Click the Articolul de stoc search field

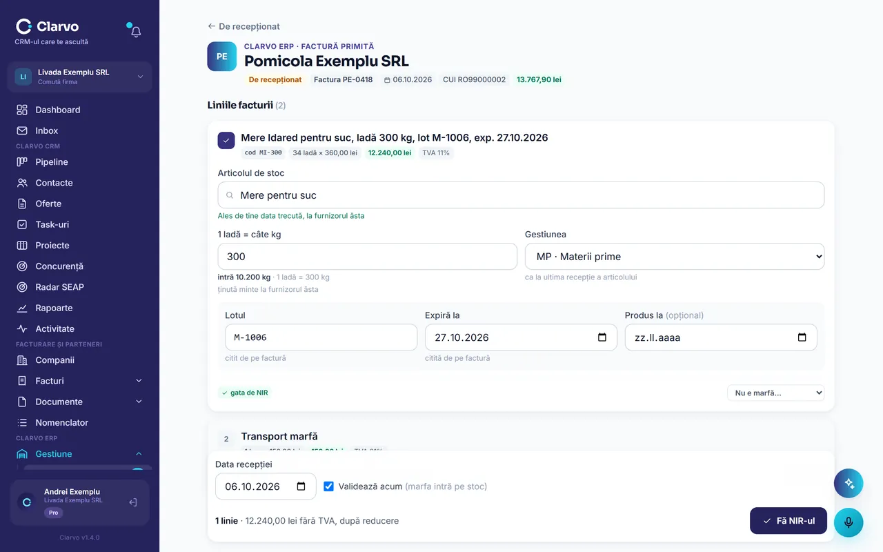click(x=521, y=195)
